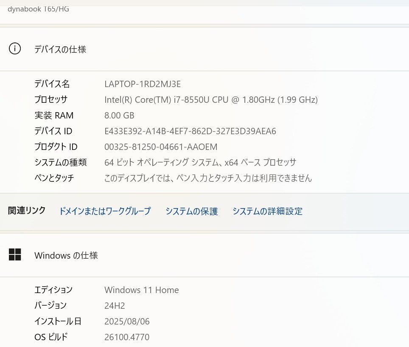Click the インストール日 value 2025/08/06
This screenshot has width=409, height=347.
(127, 321)
